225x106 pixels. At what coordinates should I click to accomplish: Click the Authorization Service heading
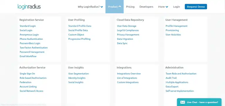pyautogui.click(x=32, y=67)
